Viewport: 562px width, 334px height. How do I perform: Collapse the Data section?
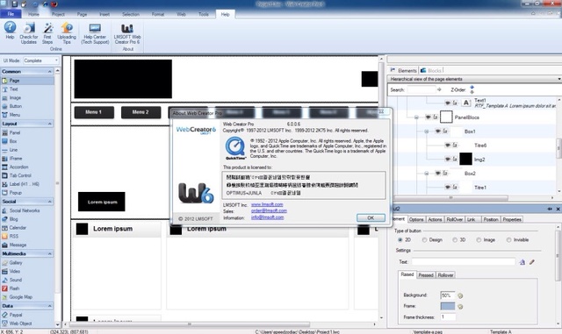(x=49, y=306)
